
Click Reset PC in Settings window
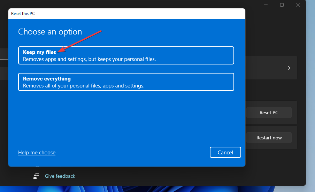point(269,113)
